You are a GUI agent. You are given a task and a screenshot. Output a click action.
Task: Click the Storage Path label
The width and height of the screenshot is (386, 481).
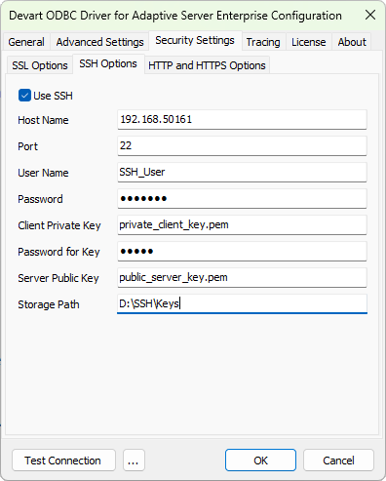click(49, 304)
